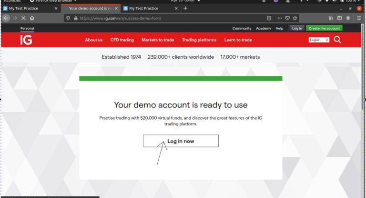Open Firefox library icon

(331, 18)
